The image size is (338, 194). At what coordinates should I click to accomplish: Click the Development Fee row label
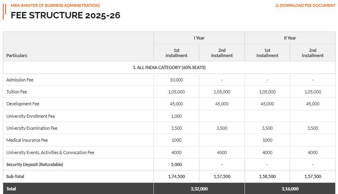click(23, 104)
